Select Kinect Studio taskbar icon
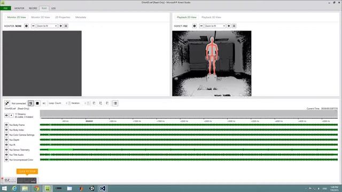This screenshot has width=342, height=192. 48,188
